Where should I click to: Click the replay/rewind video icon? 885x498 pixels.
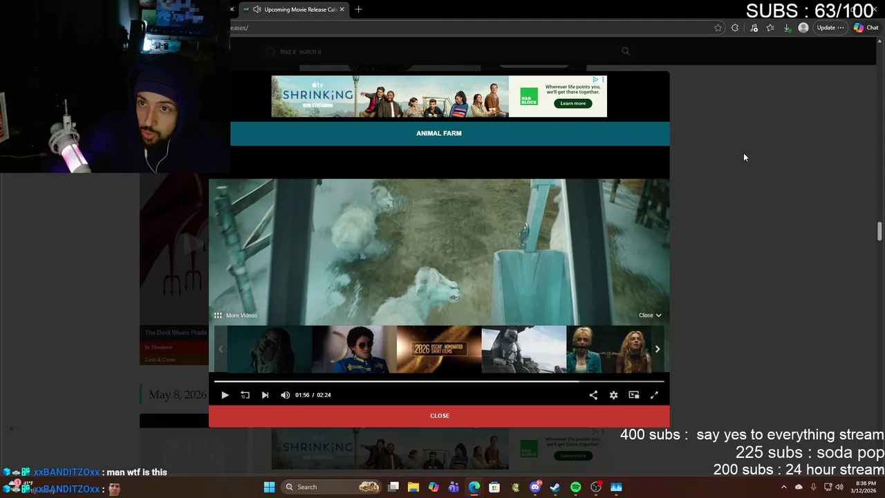pos(245,395)
